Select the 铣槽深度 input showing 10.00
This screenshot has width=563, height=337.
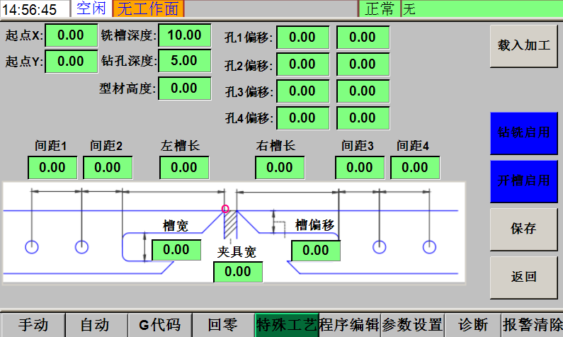pos(184,35)
